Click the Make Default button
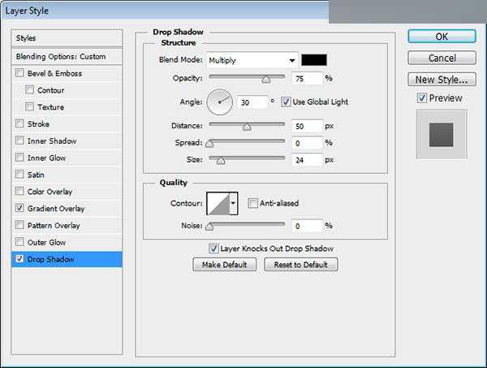487x368 pixels. 225,265
